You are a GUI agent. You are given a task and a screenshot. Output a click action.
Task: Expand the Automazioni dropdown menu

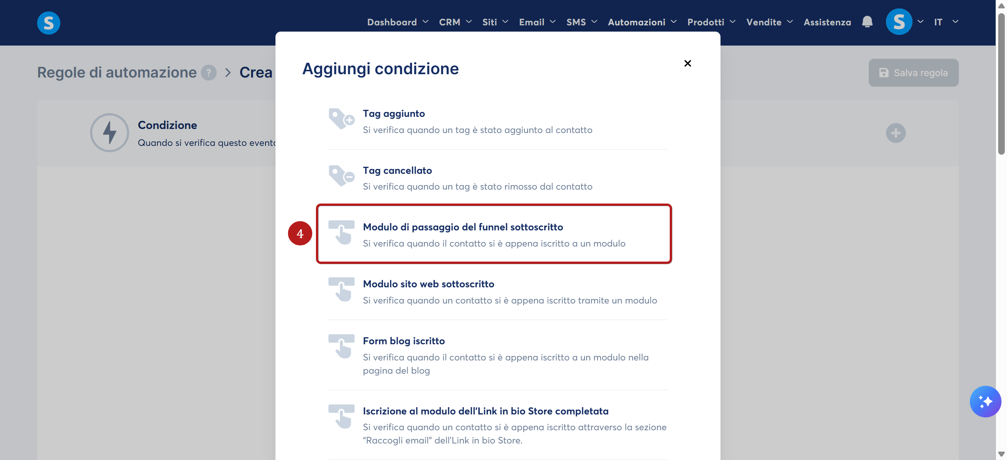(x=642, y=22)
